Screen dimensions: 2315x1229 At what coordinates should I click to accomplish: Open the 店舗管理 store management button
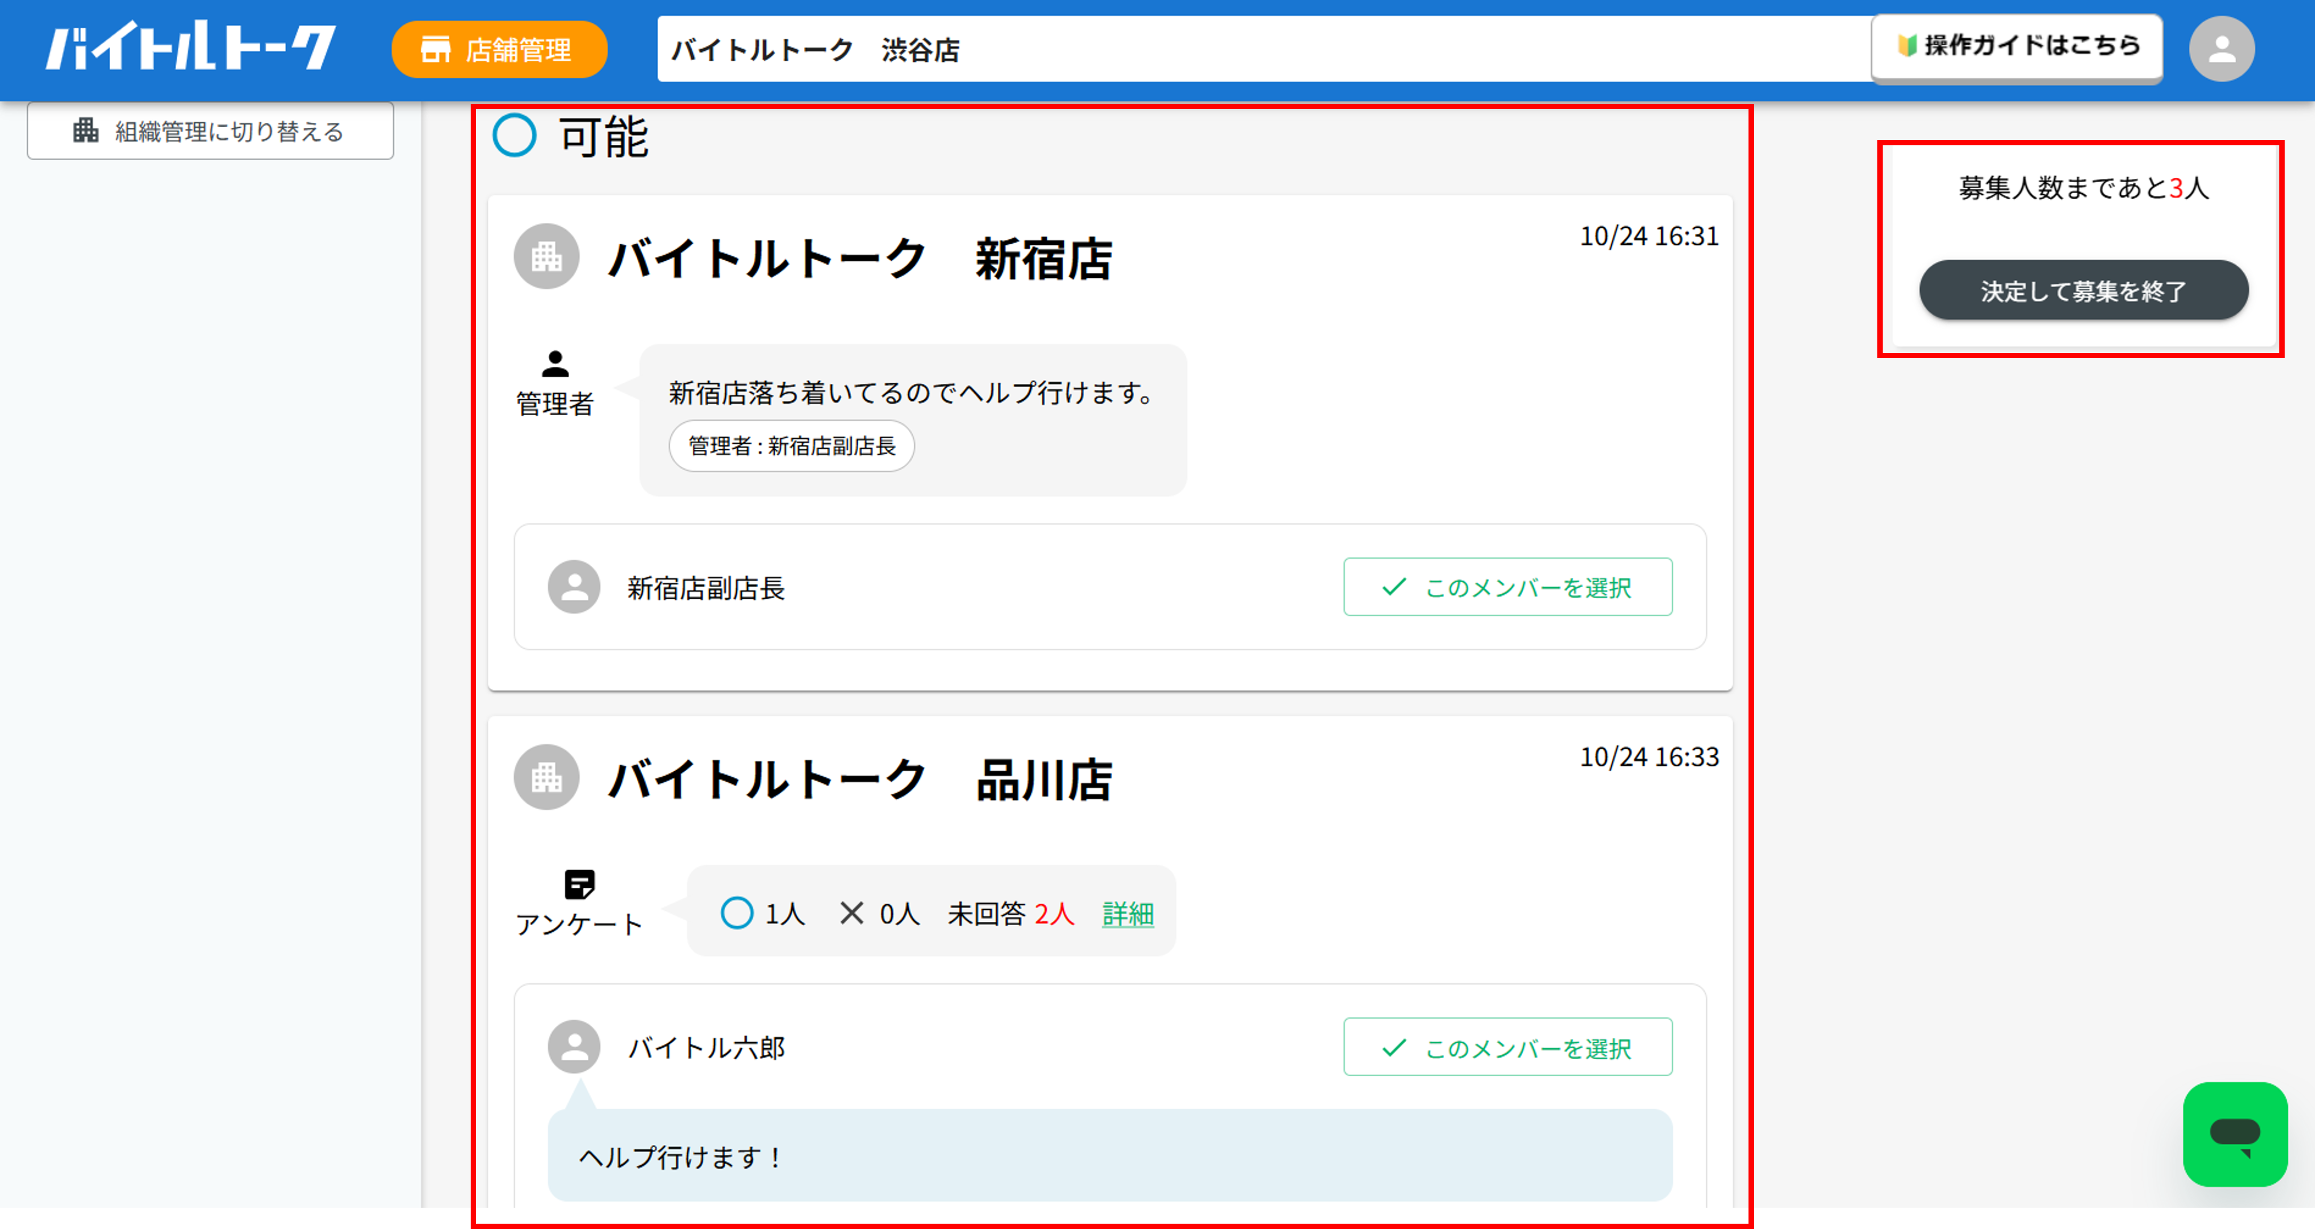(499, 50)
